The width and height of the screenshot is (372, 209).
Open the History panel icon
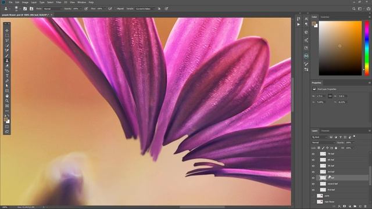click(x=298, y=19)
